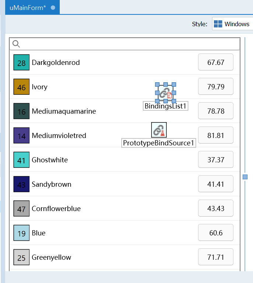Click the turquoise swatch numbered 41
The height and width of the screenshot is (283, 253).
tap(21, 160)
